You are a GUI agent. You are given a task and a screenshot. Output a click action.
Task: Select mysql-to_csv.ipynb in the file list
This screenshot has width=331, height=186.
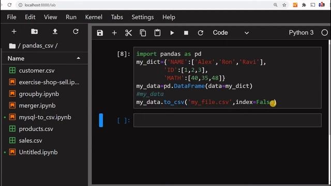coord(45,117)
